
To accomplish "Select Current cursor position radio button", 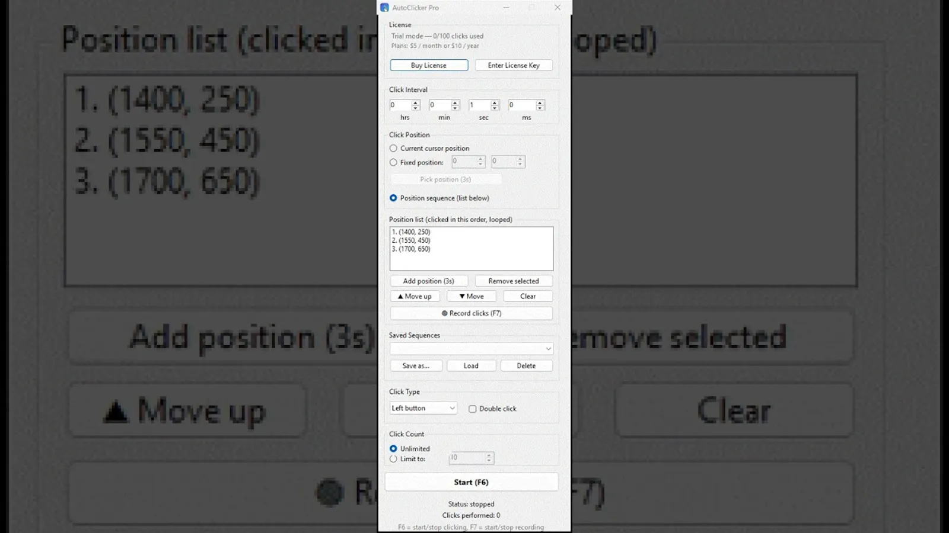I will (x=393, y=148).
